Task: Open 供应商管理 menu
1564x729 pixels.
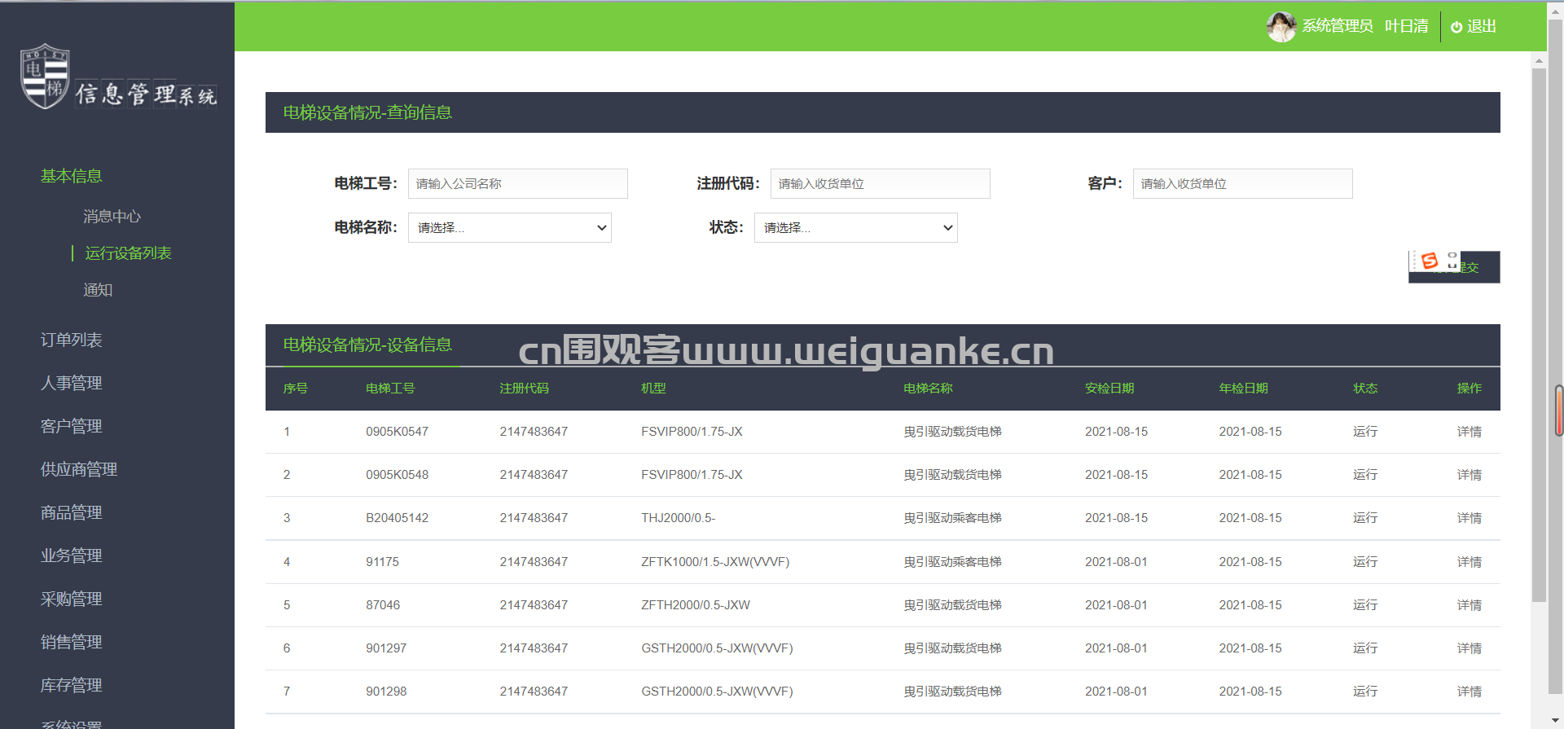Action: (x=79, y=469)
